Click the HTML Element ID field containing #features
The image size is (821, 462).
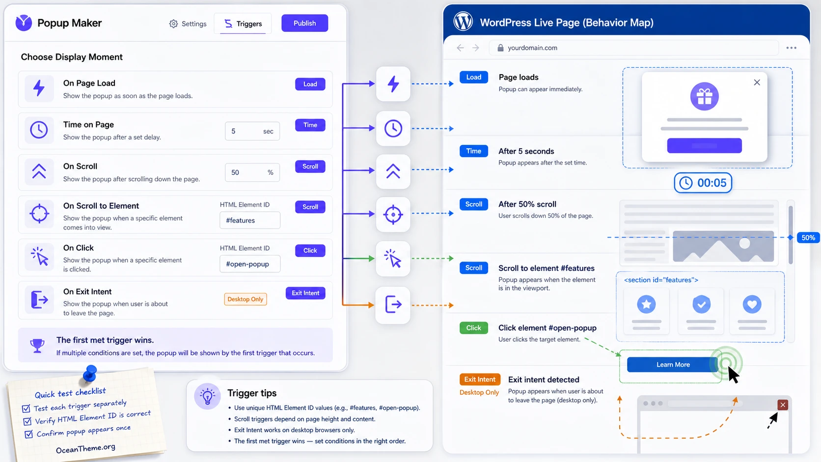[x=250, y=220]
